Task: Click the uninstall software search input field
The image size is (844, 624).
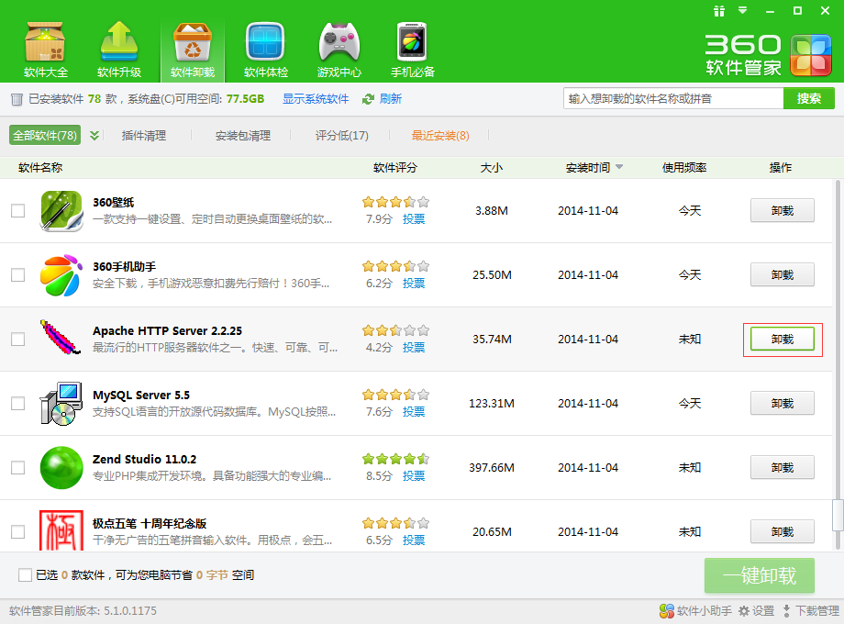Action: coord(672,99)
